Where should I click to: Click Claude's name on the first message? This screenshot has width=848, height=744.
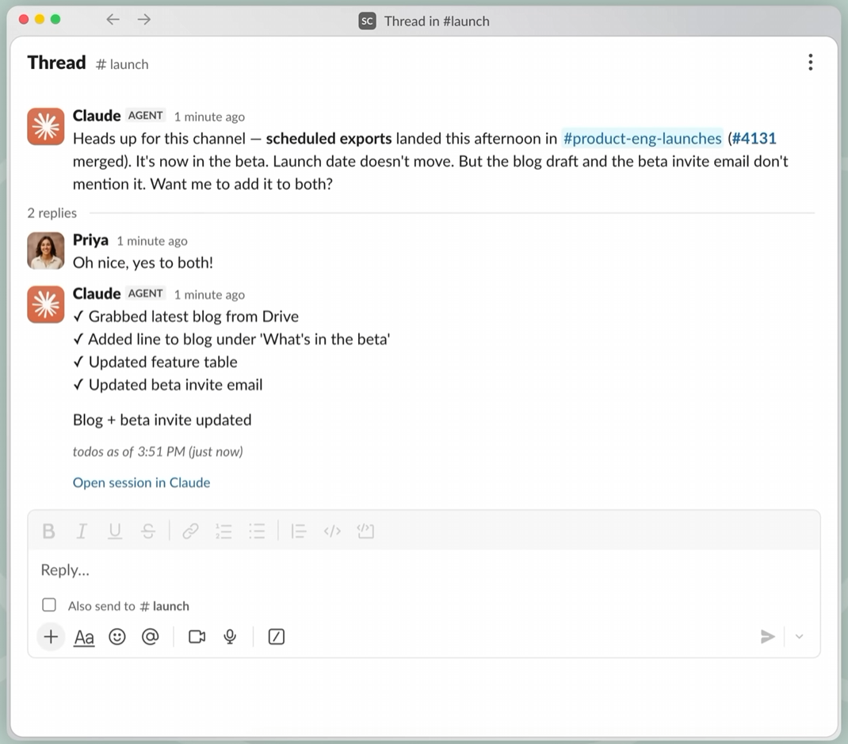point(96,116)
